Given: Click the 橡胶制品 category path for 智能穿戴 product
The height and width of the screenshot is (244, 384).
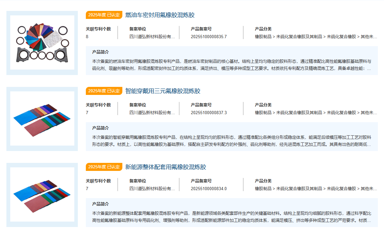Looking at the screenshot, I should 316,113.
